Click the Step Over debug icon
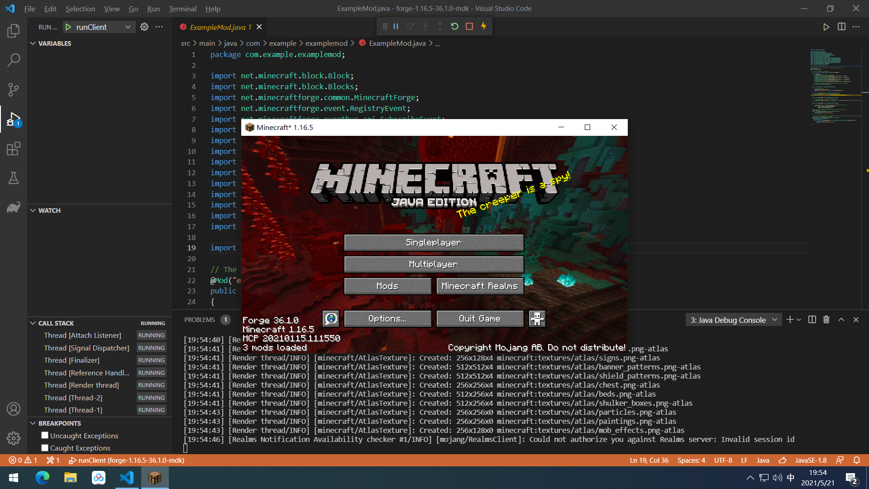 pos(411,26)
